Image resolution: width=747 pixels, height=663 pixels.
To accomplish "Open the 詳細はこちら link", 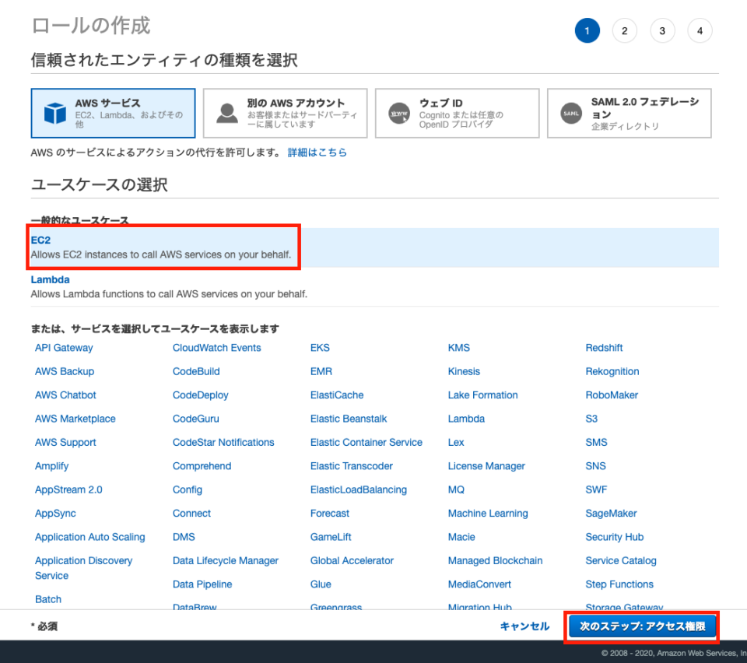I will tap(317, 153).
